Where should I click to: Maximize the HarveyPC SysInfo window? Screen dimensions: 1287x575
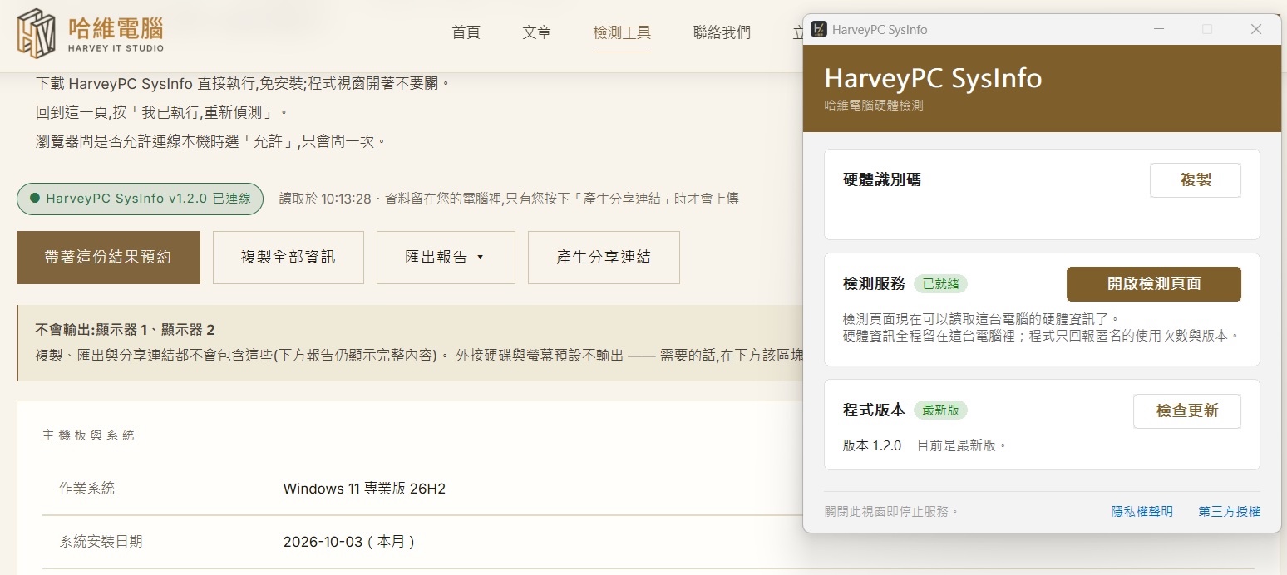[x=1207, y=29]
